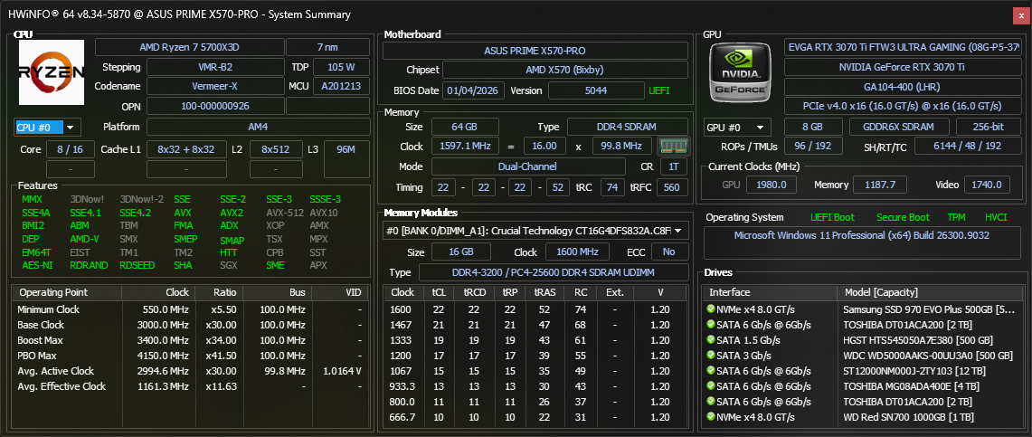
Task: Click the PBO Max operating point row
Action: click(190, 356)
